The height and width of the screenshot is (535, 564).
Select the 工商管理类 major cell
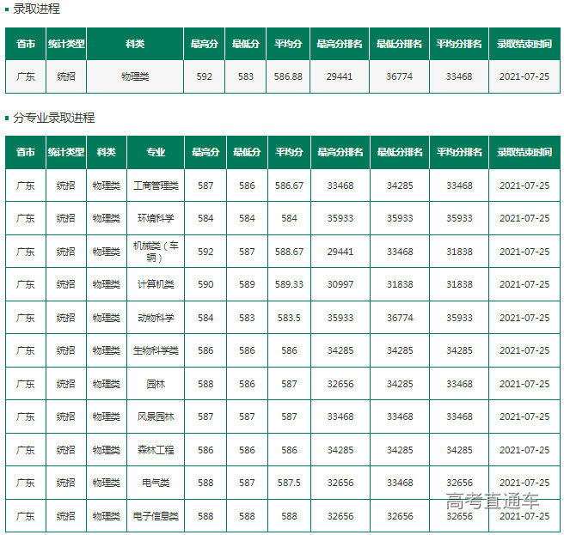click(156, 185)
